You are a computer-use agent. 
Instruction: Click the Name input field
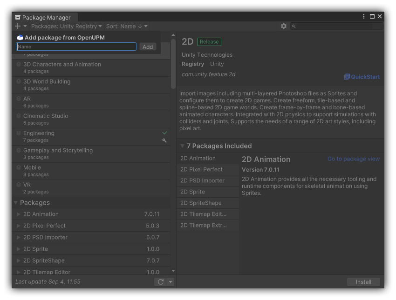(76, 47)
